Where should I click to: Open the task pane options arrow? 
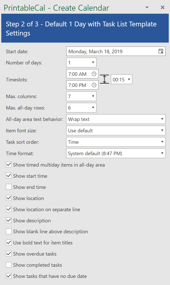[x=147, y=7]
